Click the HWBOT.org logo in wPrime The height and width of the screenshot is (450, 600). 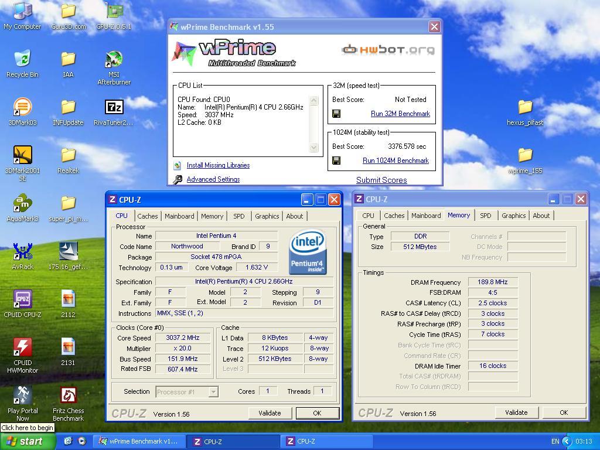(x=388, y=50)
